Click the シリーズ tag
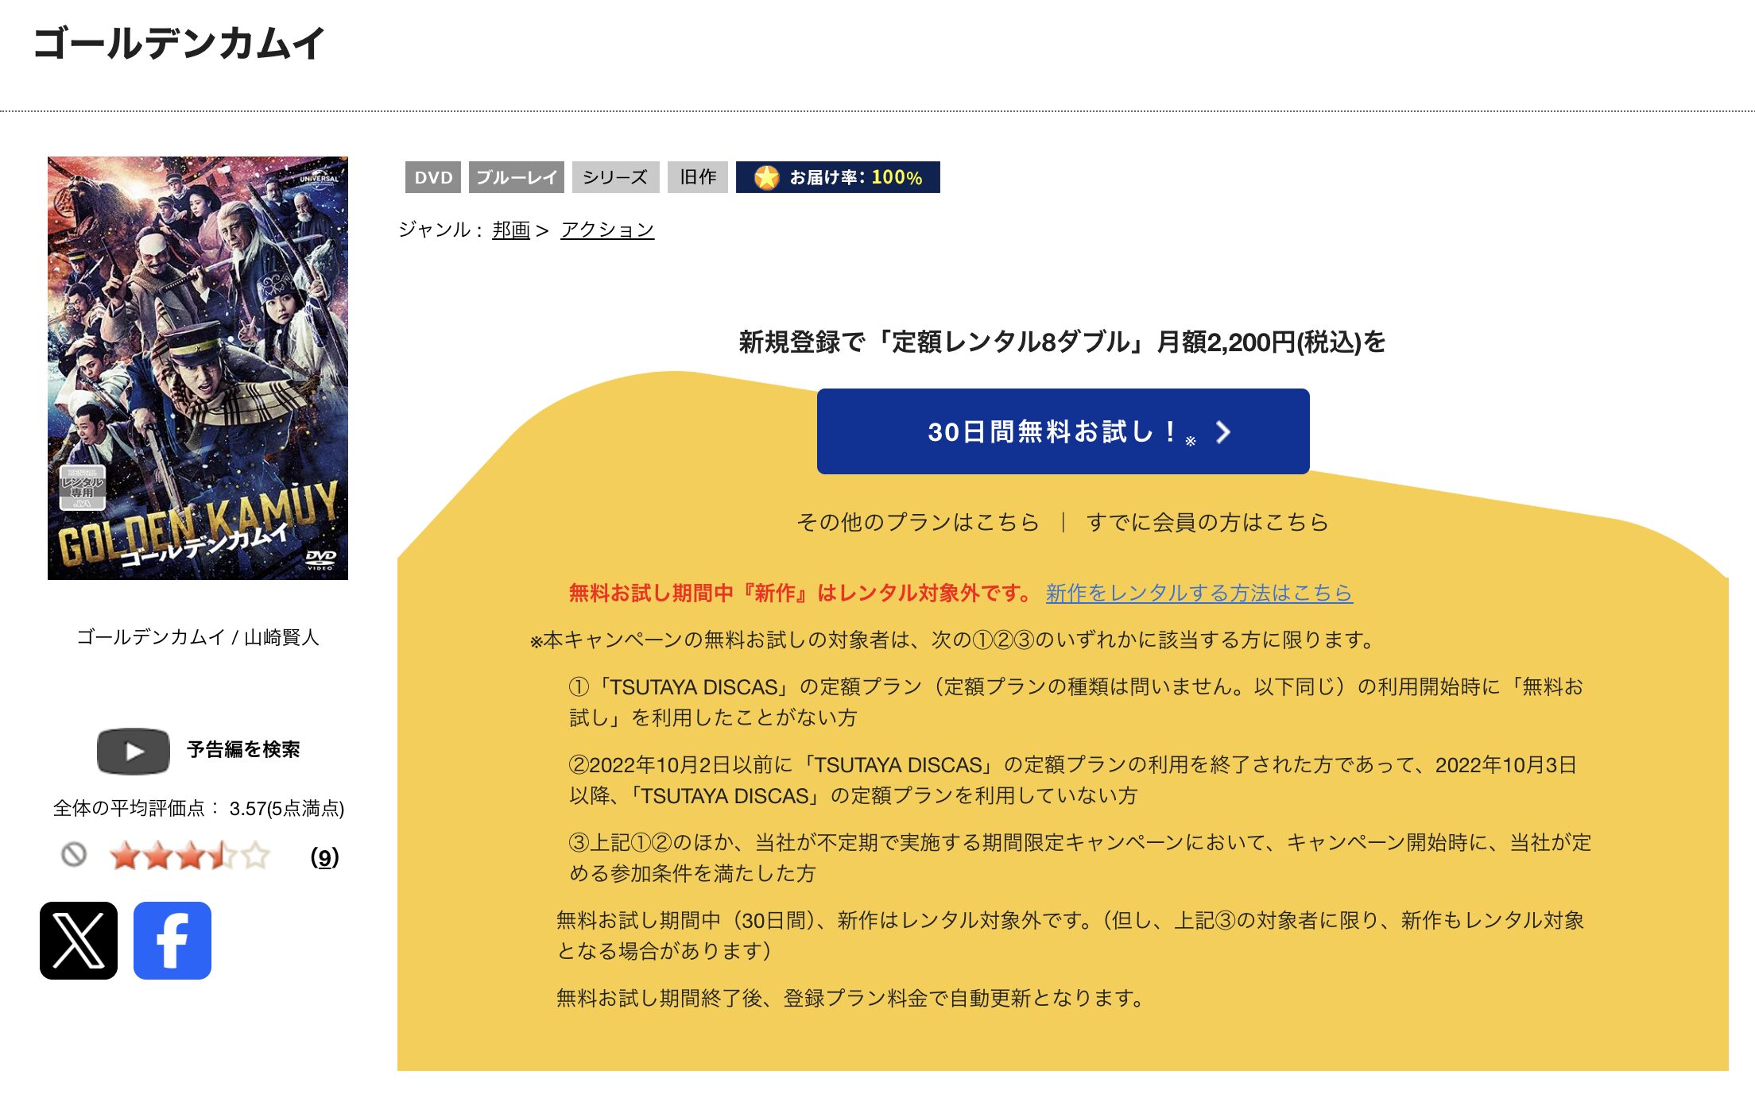This screenshot has height=1098, width=1755. pyautogui.click(x=614, y=177)
